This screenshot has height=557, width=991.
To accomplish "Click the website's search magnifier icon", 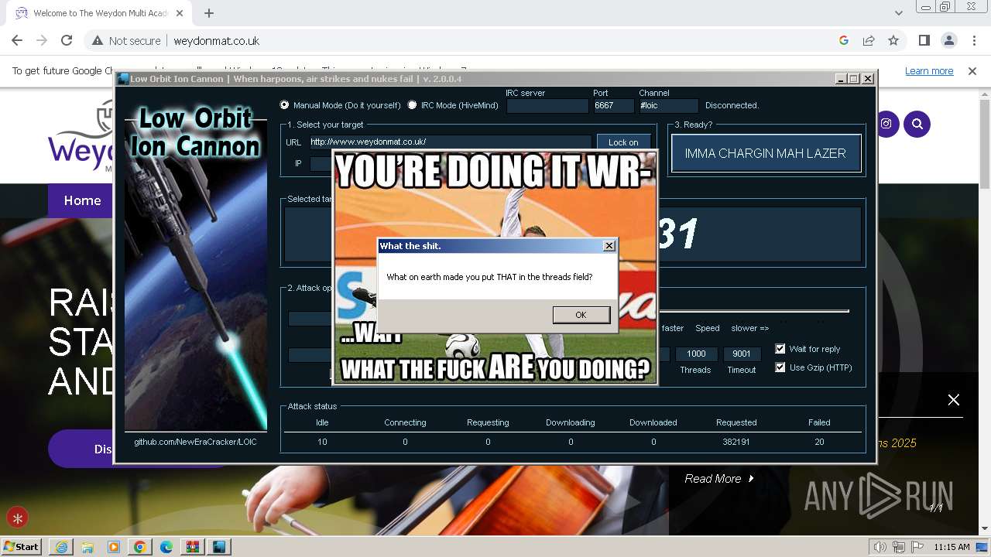I will tap(917, 124).
